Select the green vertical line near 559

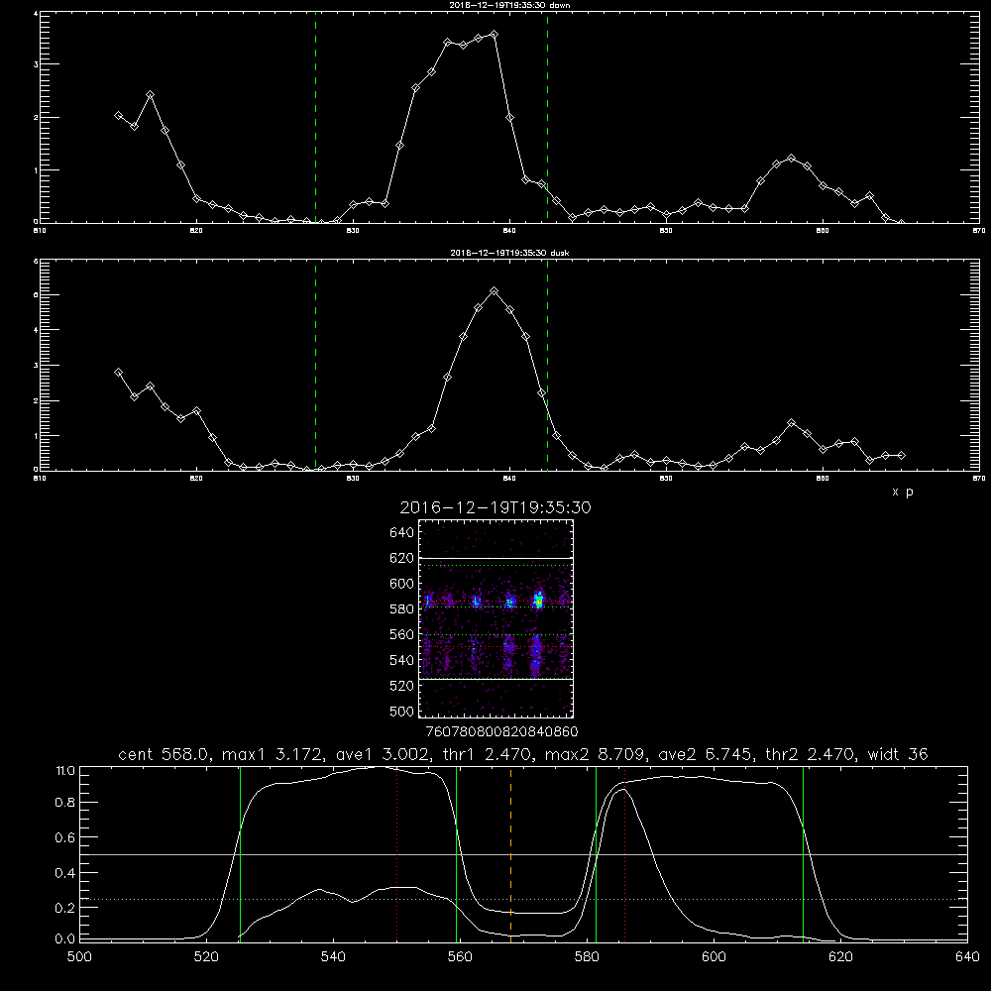click(x=456, y=853)
